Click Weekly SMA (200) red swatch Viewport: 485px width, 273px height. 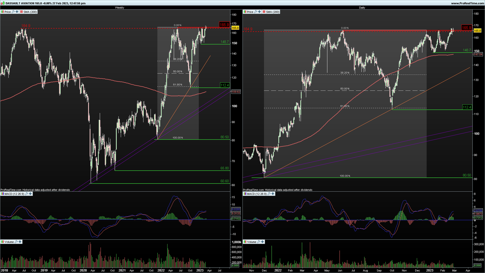click(x=21, y=12)
